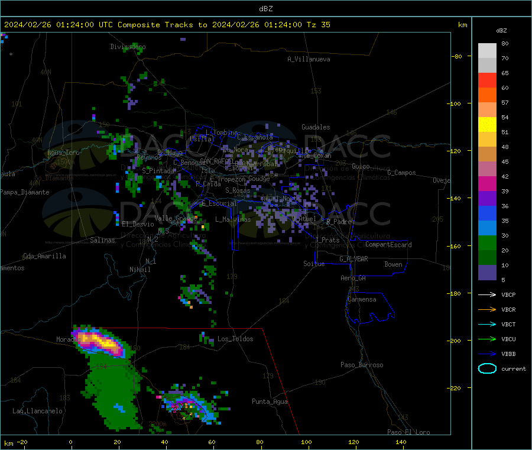Click the Lag.Llancanelo place label

(x=38, y=411)
